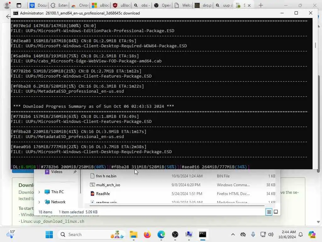The image size is (322, 242).
Task: Open OBS Studio from the taskbar
Action: coord(175,234)
